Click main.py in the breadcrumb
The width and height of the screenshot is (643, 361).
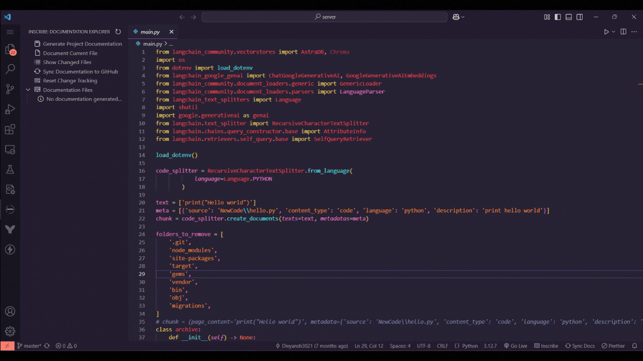[x=152, y=44]
